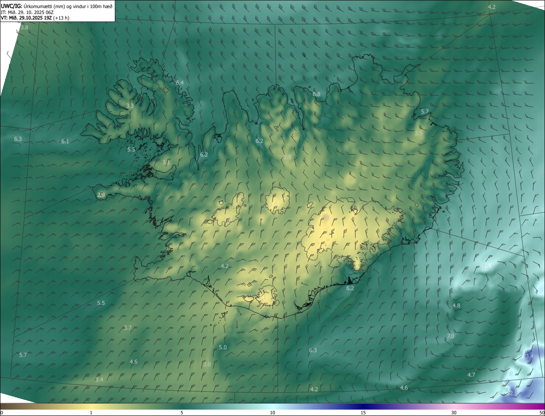Click the 10.1 value label on the map
This screenshot has width=545, height=416.
pos(488,267)
